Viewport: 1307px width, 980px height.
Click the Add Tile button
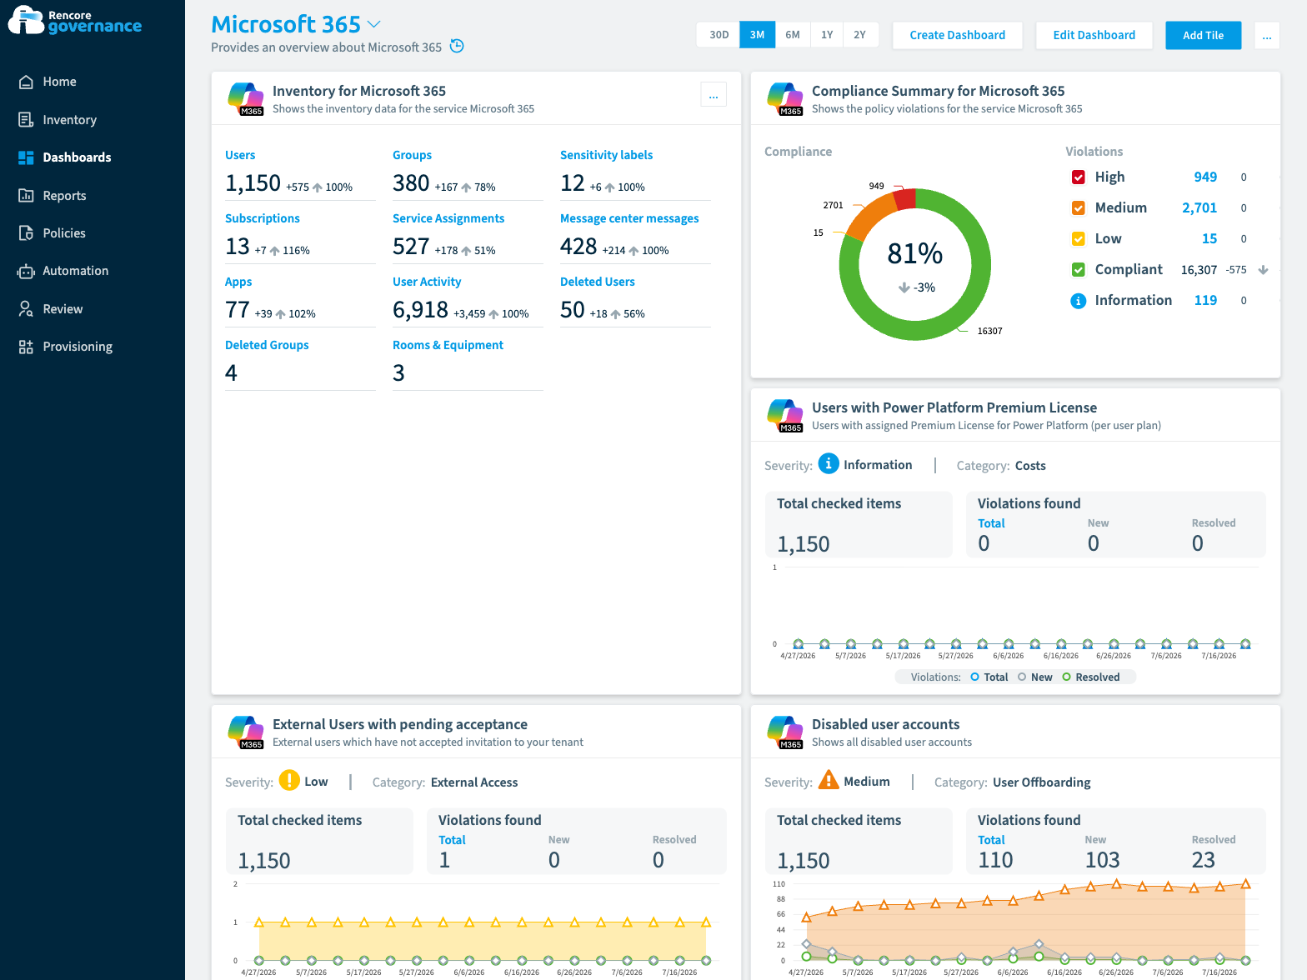[1203, 35]
